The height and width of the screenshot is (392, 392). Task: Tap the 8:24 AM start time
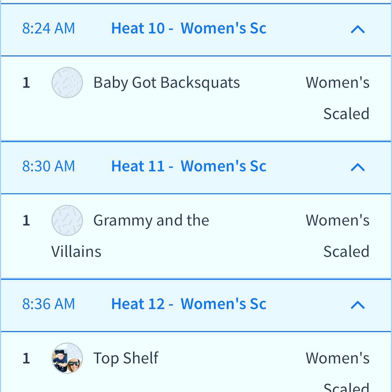[48, 28]
